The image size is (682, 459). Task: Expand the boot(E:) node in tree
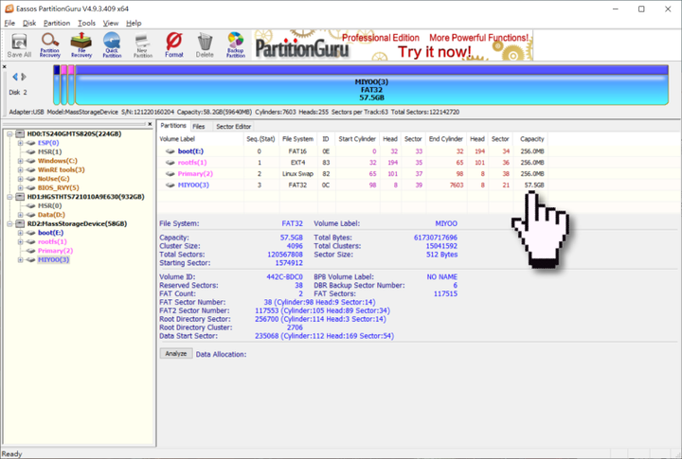20,233
